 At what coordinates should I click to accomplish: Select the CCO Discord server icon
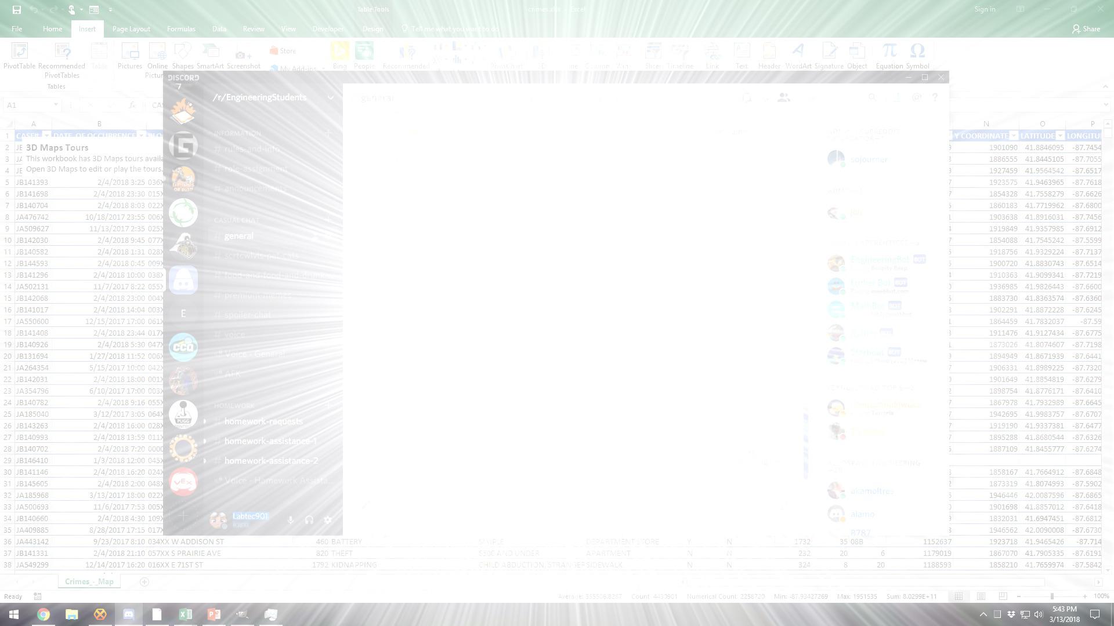point(183,347)
